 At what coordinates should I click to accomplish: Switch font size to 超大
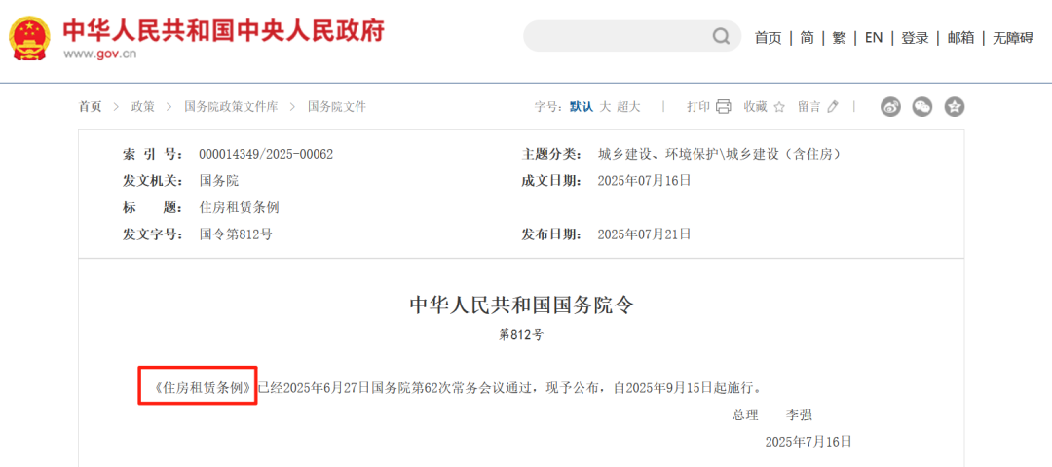(628, 107)
